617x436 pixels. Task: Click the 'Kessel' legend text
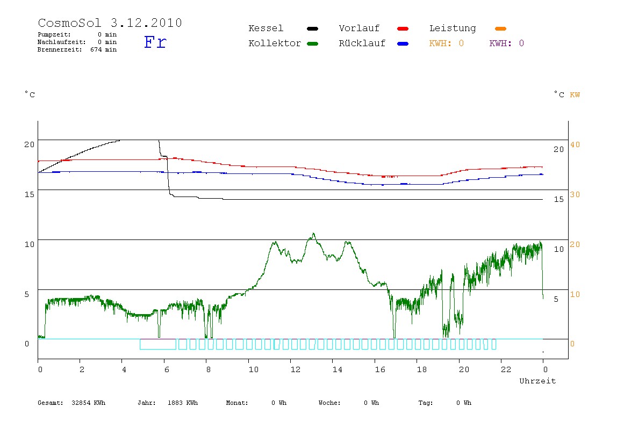coord(266,28)
